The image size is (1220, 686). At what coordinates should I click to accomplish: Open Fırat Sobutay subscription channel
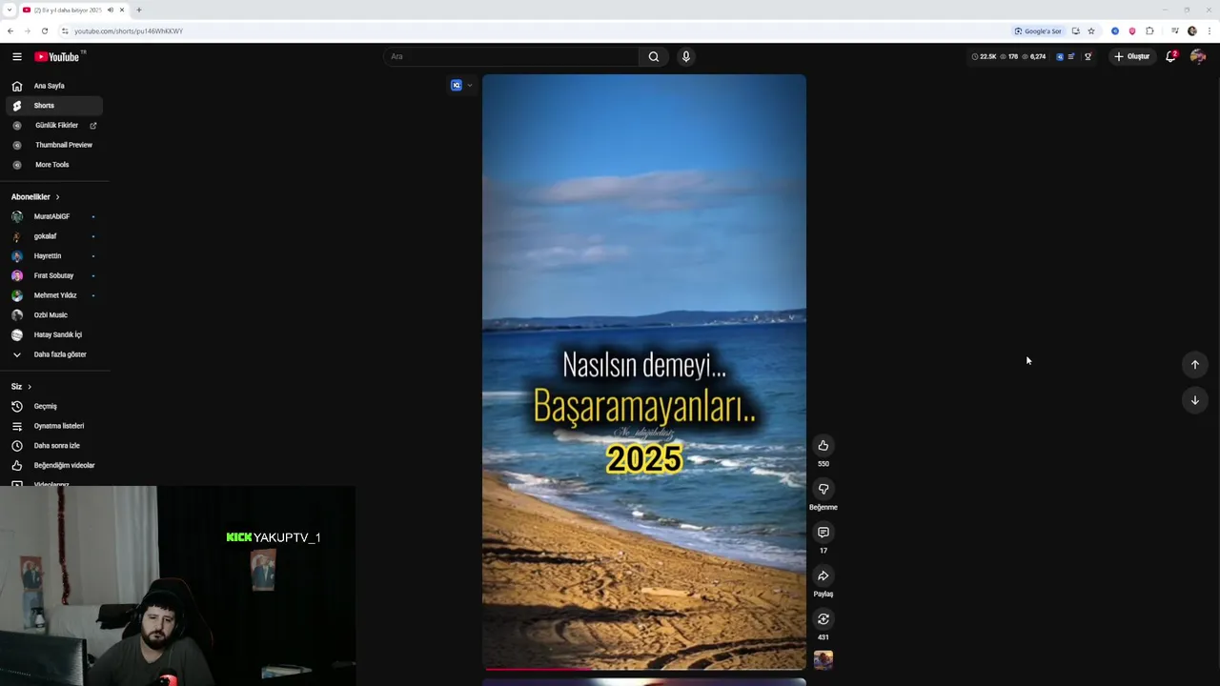54,275
